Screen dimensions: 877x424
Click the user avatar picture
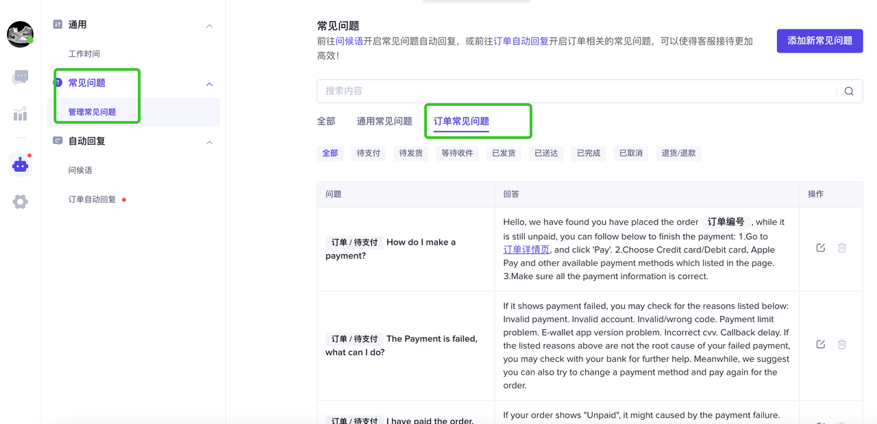pos(21,34)
